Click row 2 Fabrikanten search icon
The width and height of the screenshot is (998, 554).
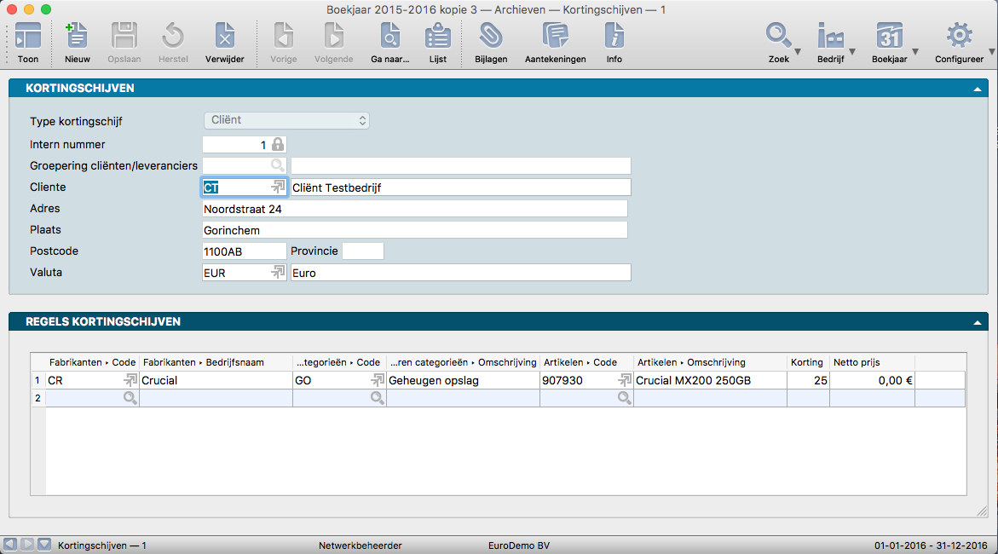130,398
